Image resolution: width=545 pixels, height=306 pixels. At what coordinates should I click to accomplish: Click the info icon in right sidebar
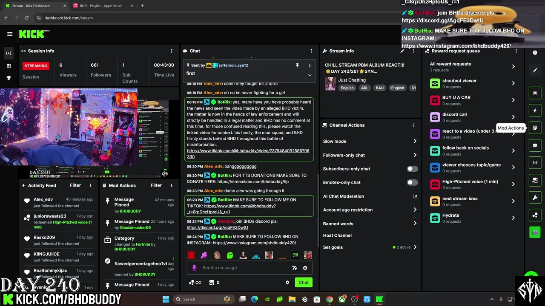[x=535, y=53]
